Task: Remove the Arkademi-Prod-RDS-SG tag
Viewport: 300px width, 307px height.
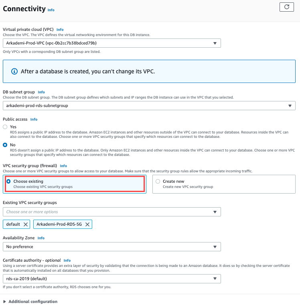Action: (87, 224)
